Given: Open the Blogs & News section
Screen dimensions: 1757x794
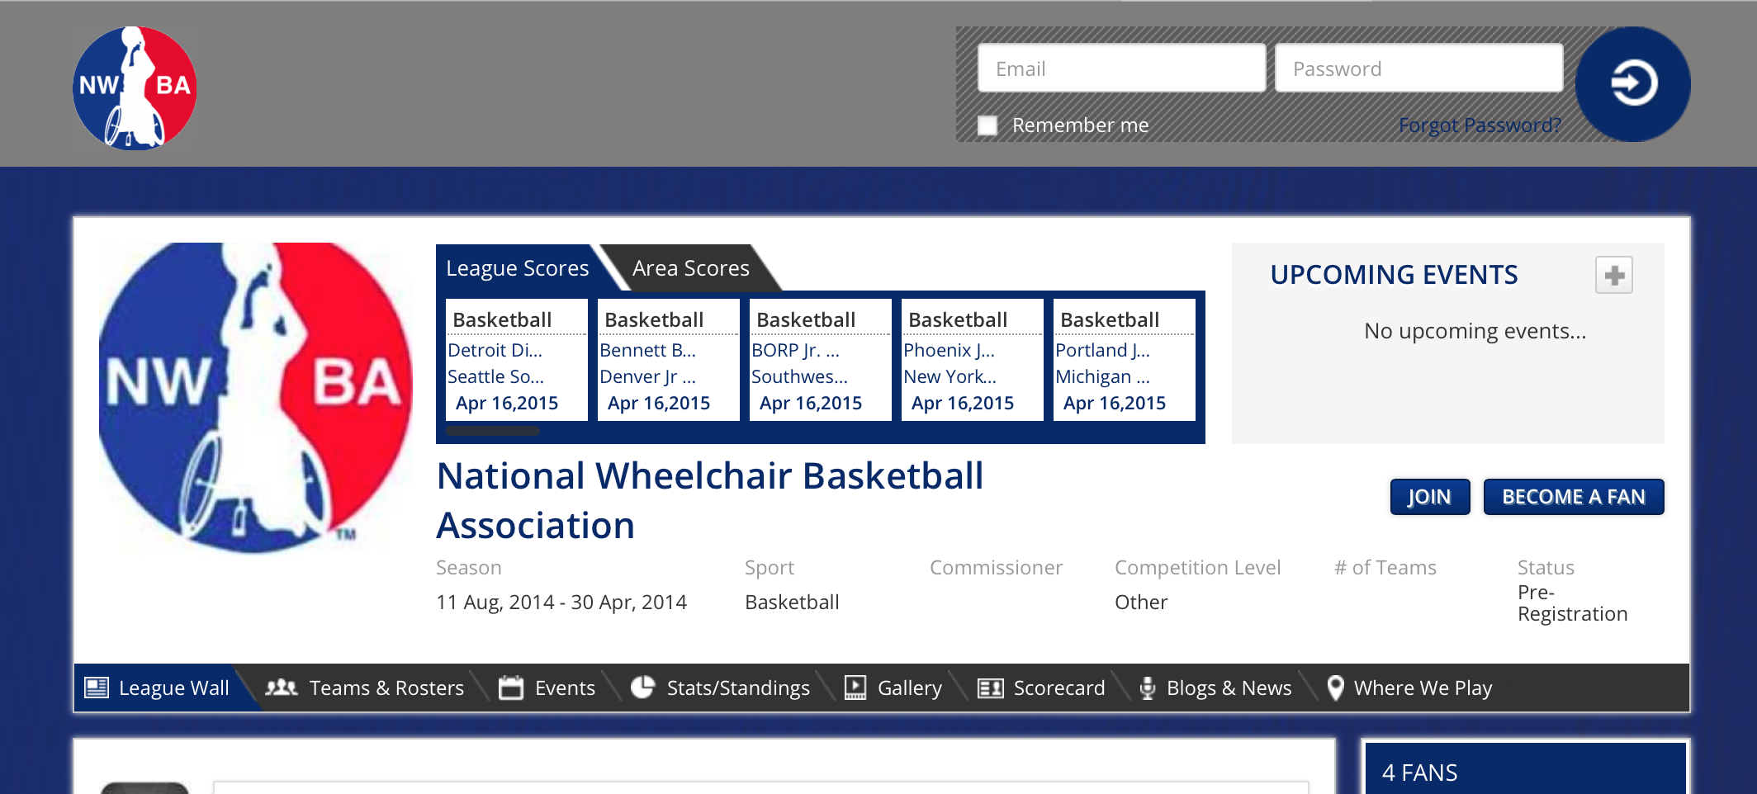Looking at the screenshot, I should (x=1229, y=688).
